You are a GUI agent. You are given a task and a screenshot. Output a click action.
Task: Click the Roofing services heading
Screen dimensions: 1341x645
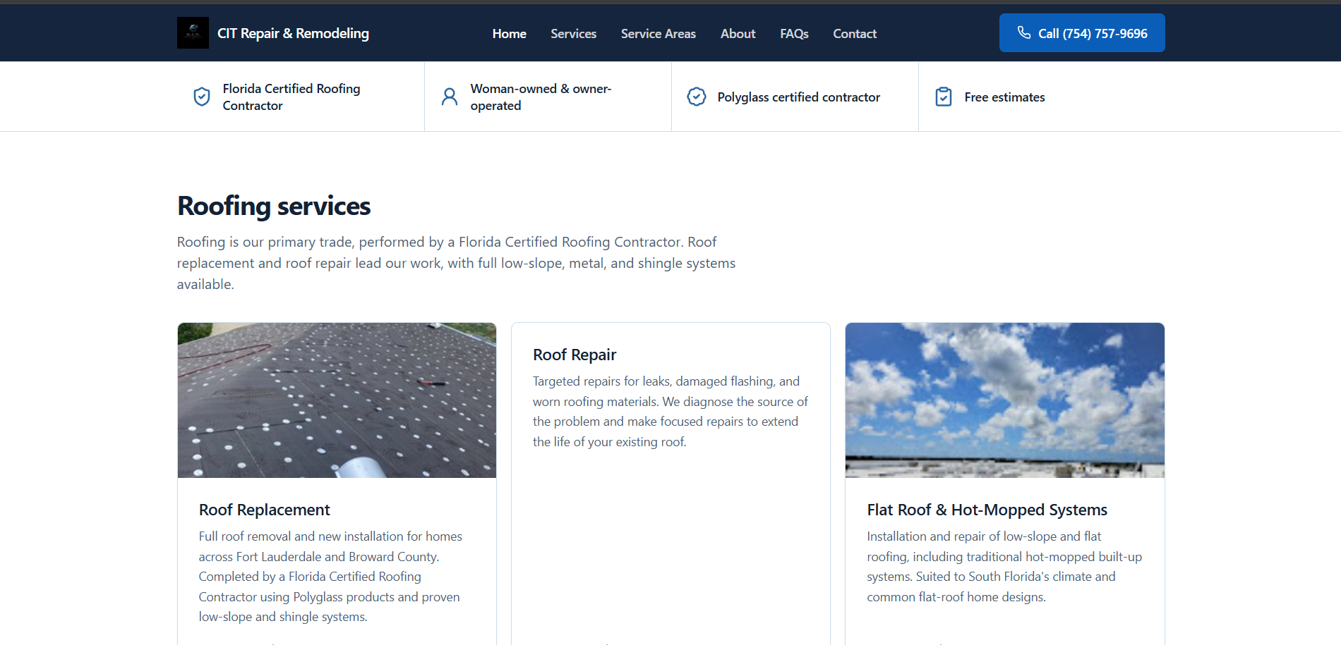coord(274,206)
